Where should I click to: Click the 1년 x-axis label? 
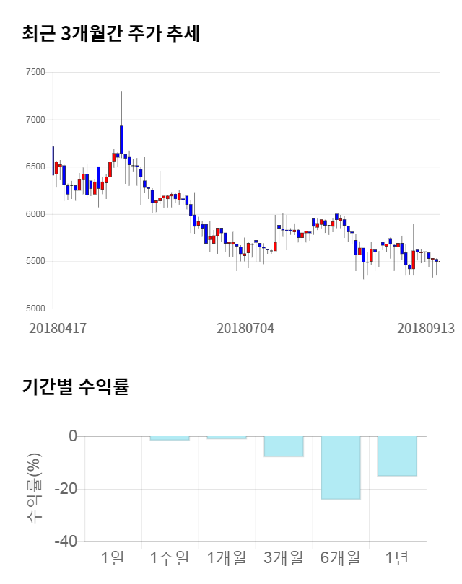point(397,557)
